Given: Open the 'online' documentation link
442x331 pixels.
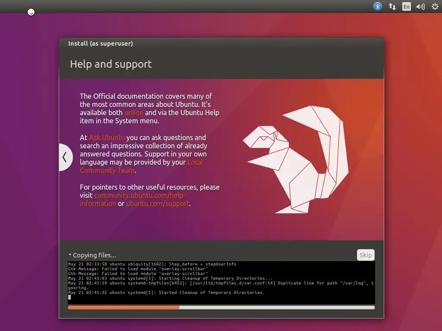Looking at the screenshot, I should (x=134, y=112).
